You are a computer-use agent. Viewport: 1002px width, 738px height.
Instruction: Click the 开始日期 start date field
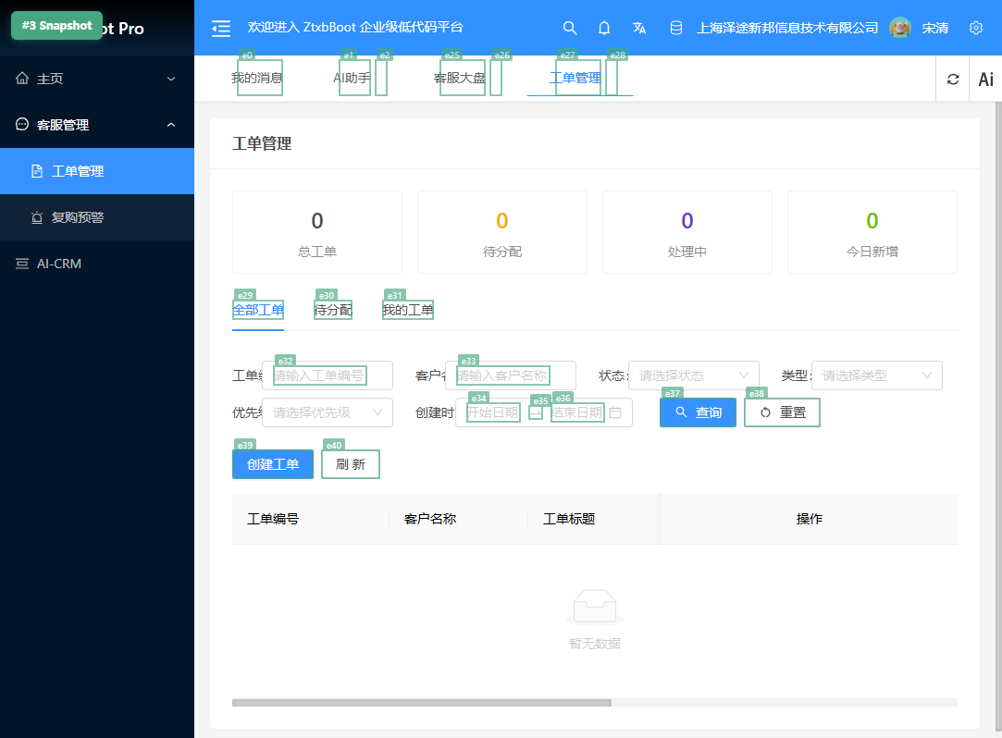pyautogui.click(x=493, y=412)
